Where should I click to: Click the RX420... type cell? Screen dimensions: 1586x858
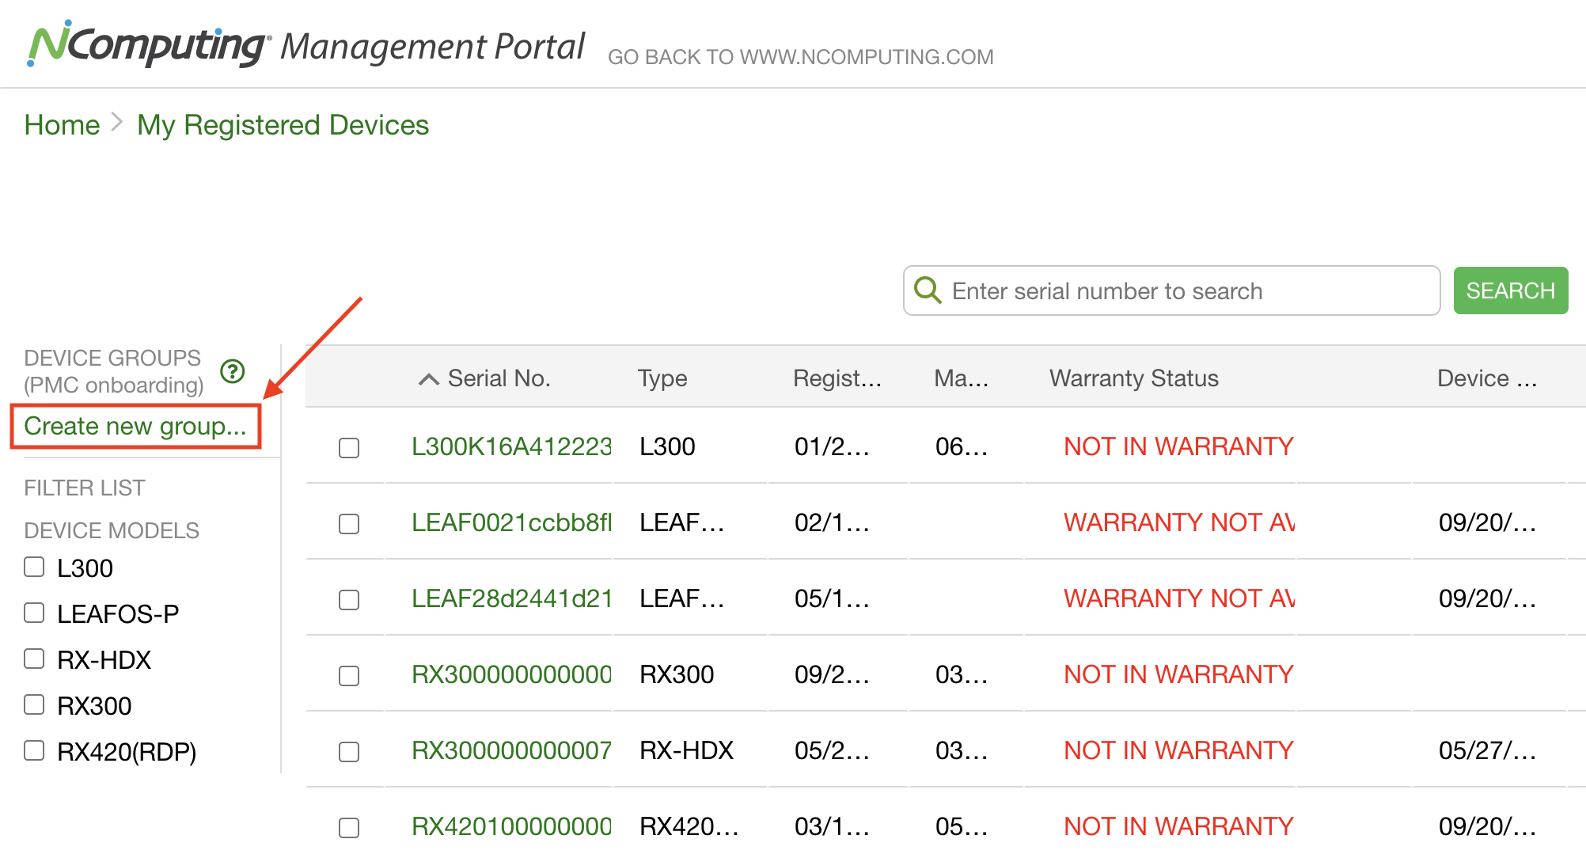pos(689,826)
